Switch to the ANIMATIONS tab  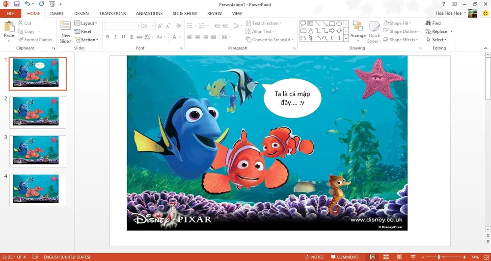click(x=149, y=13)
